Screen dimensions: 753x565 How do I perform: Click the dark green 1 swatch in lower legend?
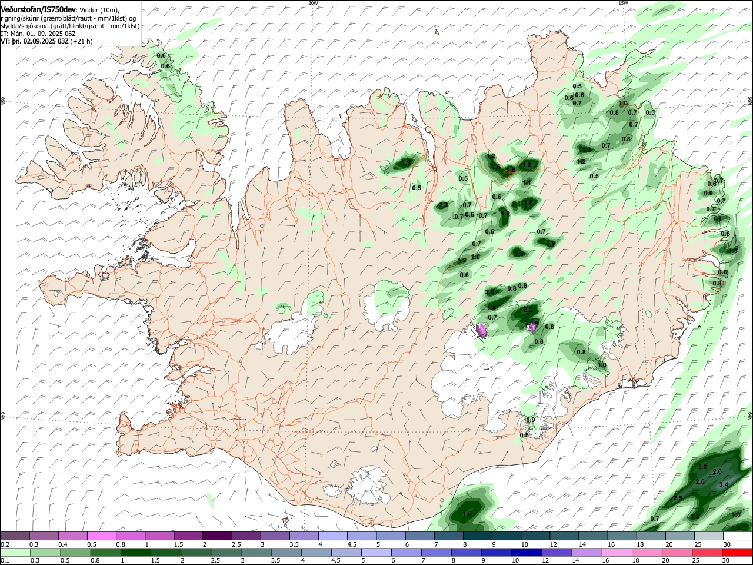[x=135, y=553]
